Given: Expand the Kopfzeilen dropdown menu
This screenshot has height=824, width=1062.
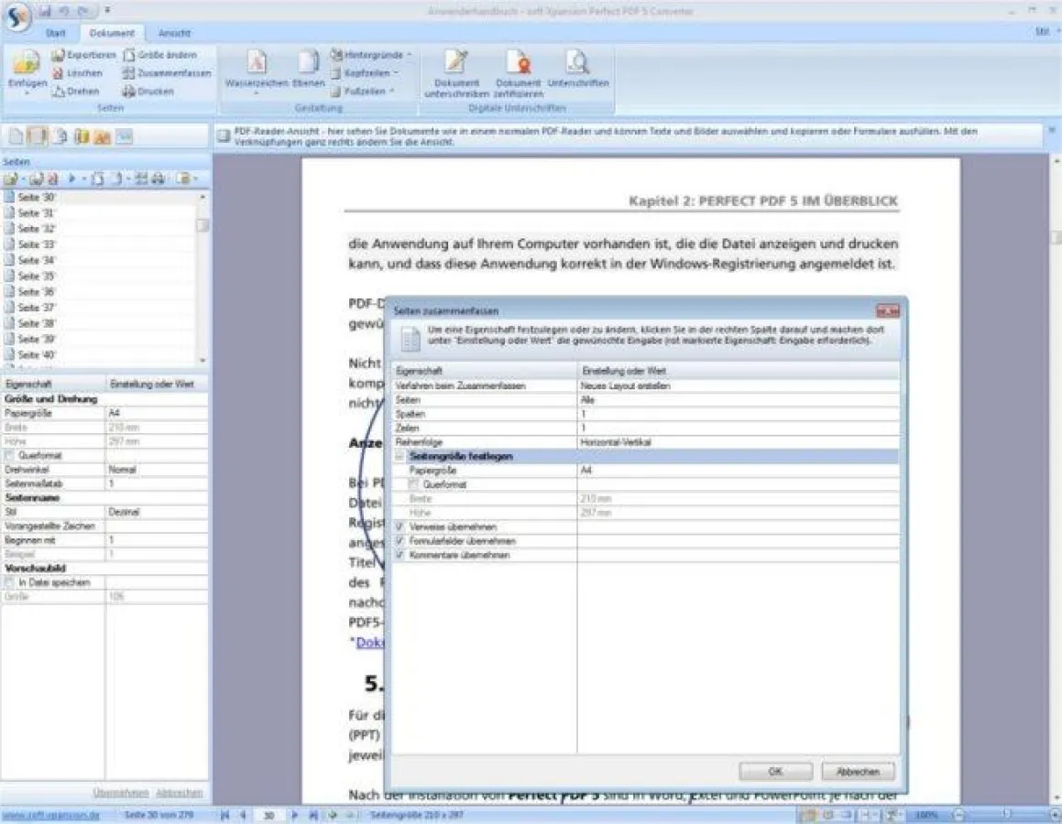Looking at the screenshot, I should click(365, 73).
